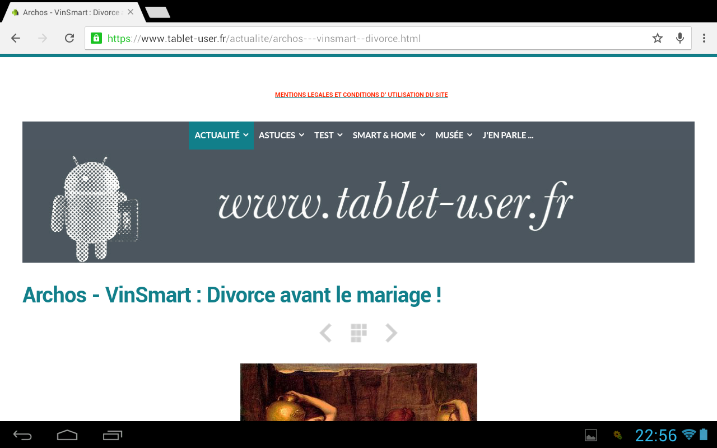The width and height of the screenshot is (717, 448).
Task: Expand the TEST dropdown menu
Action: [328, 136]
